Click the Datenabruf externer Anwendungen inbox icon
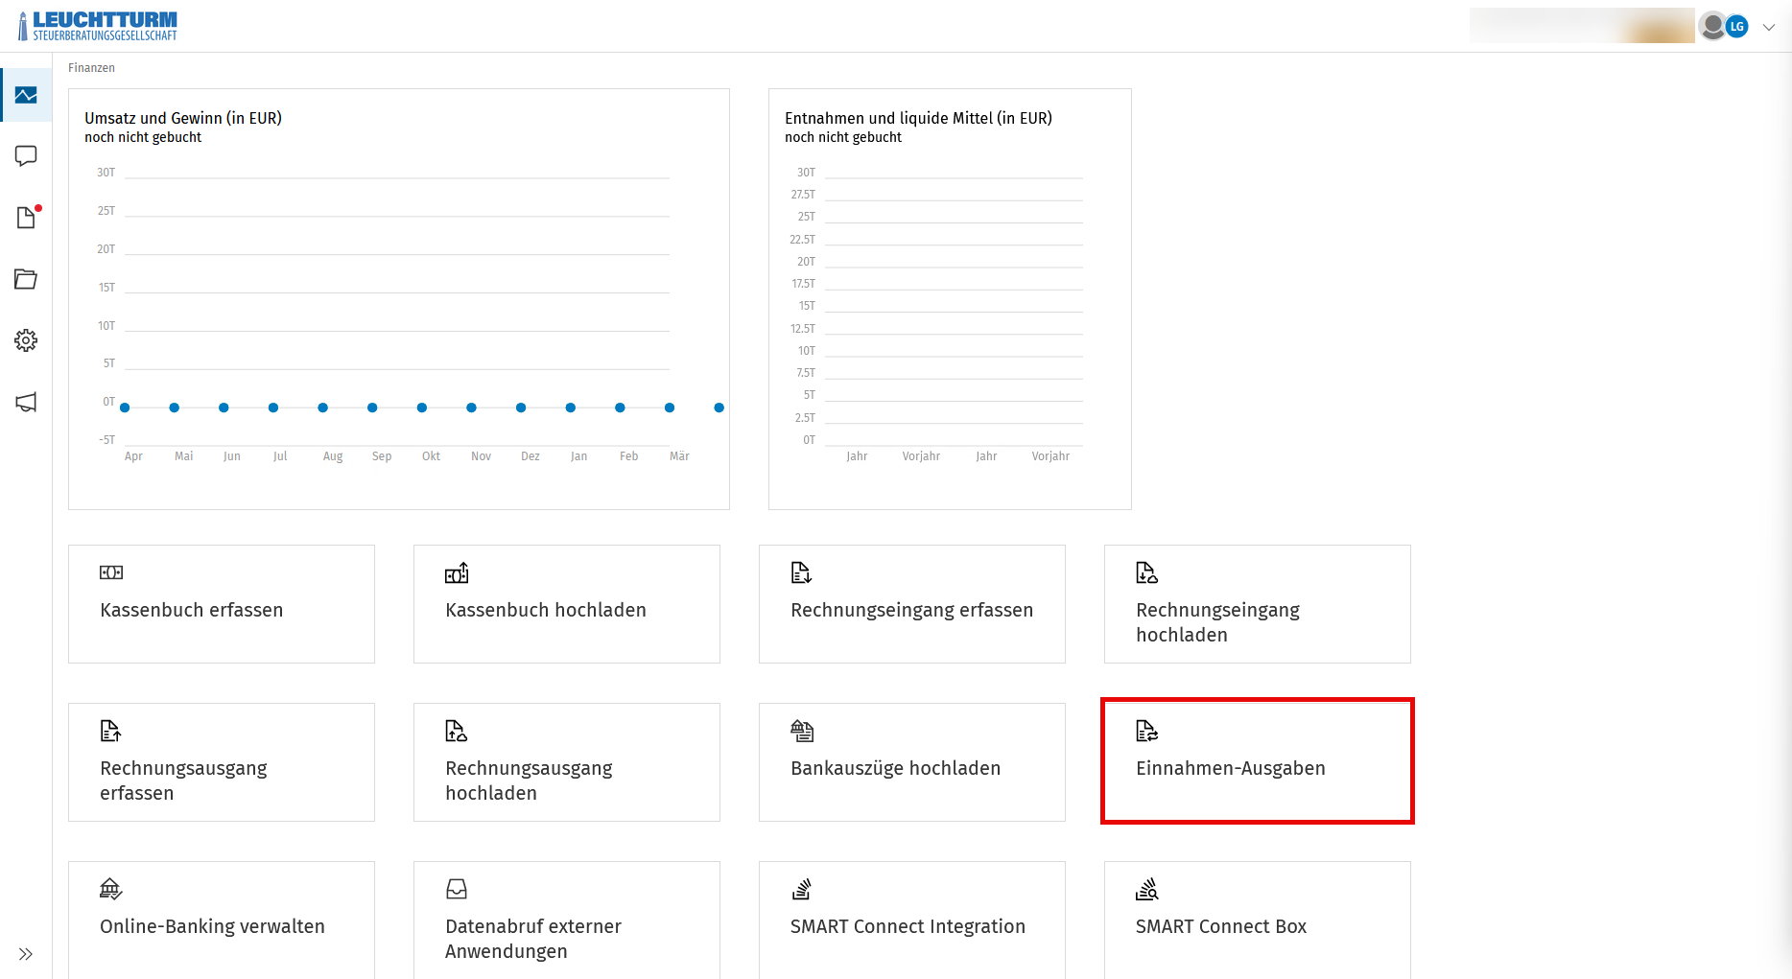This screenshot has height=979, width=1792. click(x=457, y=889)
